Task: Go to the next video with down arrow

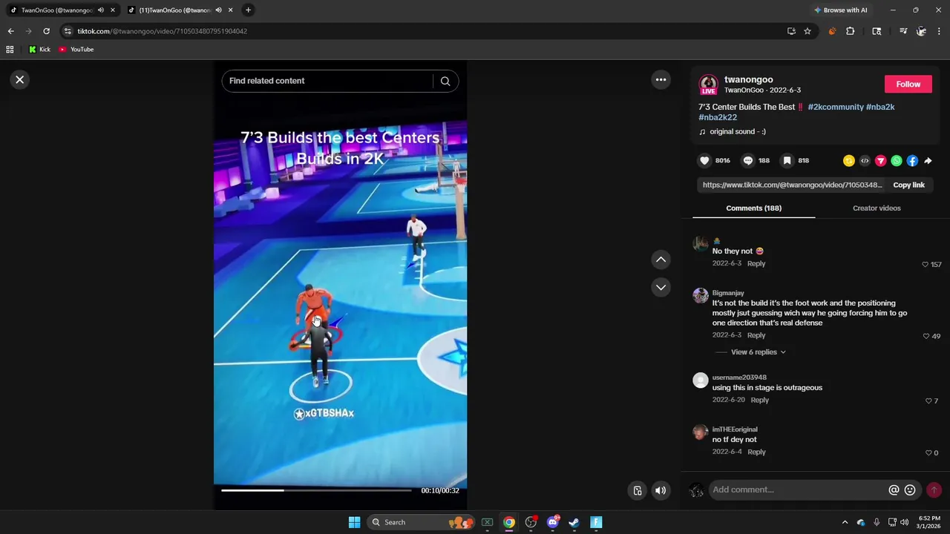Action: (x=661, y=287)
